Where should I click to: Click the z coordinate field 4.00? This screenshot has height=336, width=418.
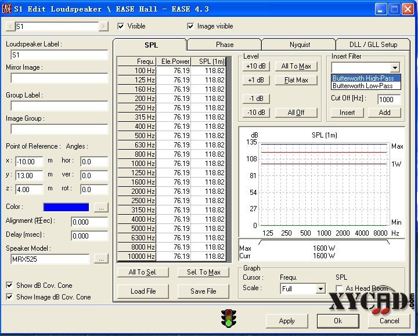coord(30,189)
